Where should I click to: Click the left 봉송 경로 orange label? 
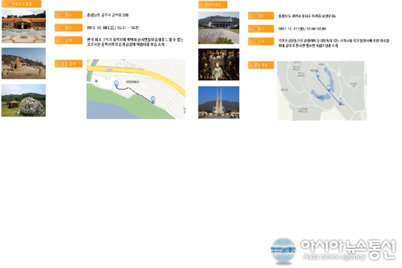click(x=69, y=64)
